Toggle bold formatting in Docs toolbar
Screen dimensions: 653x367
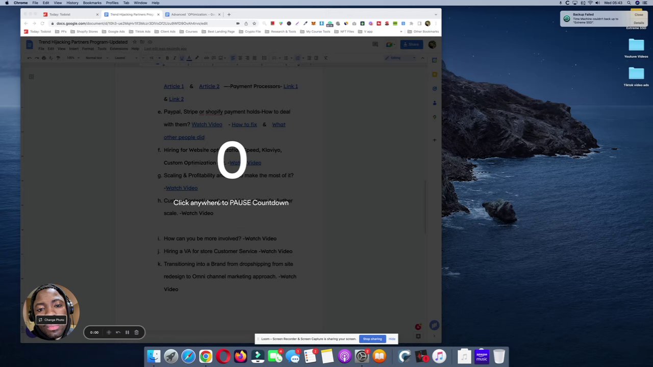coord(167,58)
